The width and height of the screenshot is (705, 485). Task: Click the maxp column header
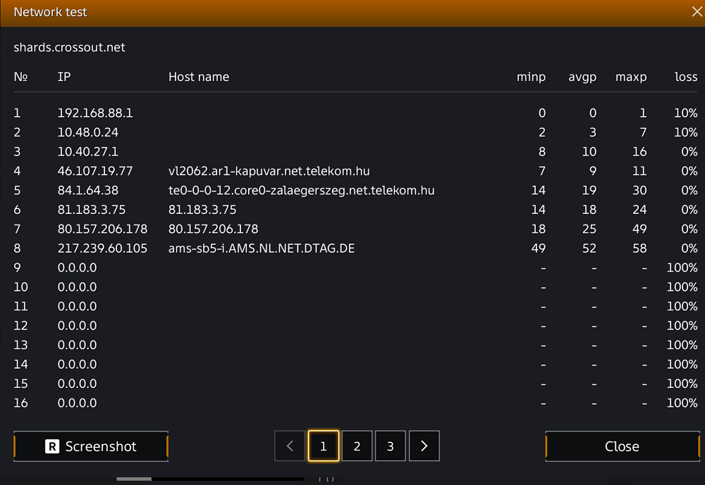click(631, 77)
